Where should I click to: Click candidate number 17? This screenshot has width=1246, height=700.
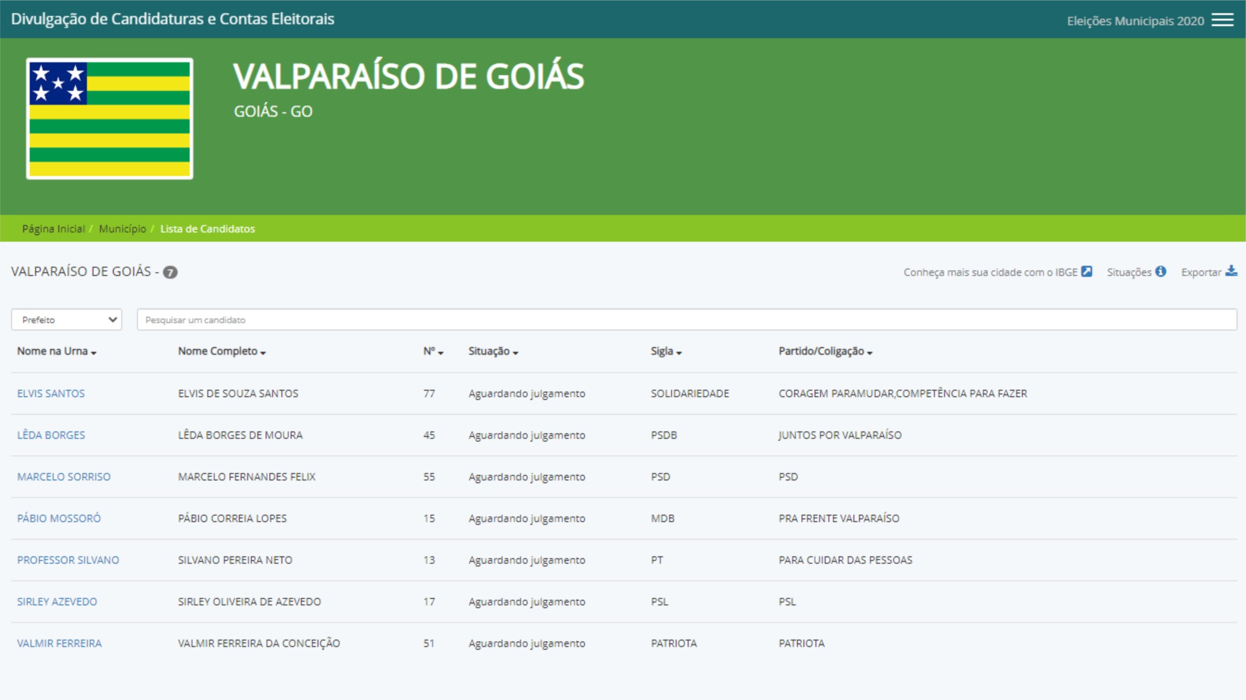pyautogui.click(x=429, y=602)
